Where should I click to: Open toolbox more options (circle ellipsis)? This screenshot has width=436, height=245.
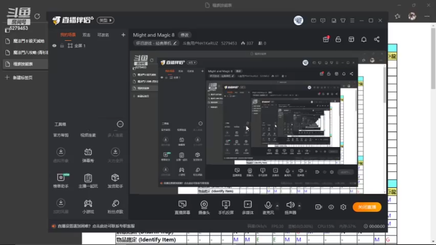[x=120, y=124]
